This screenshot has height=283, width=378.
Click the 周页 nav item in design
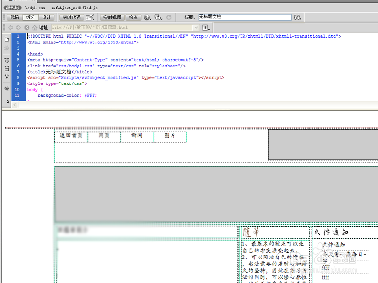coord(104,136)
